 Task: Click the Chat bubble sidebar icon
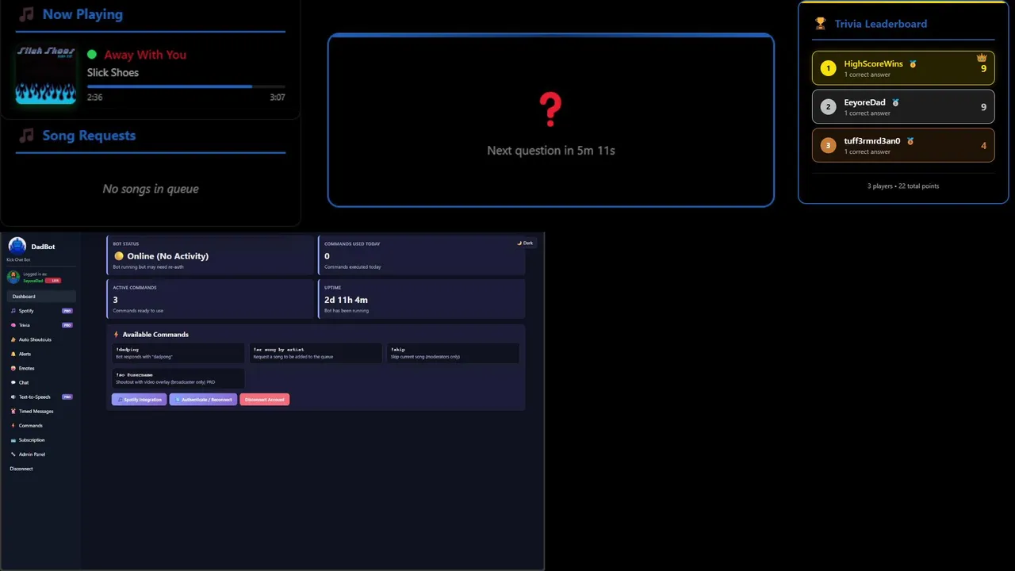coord(13,382)
